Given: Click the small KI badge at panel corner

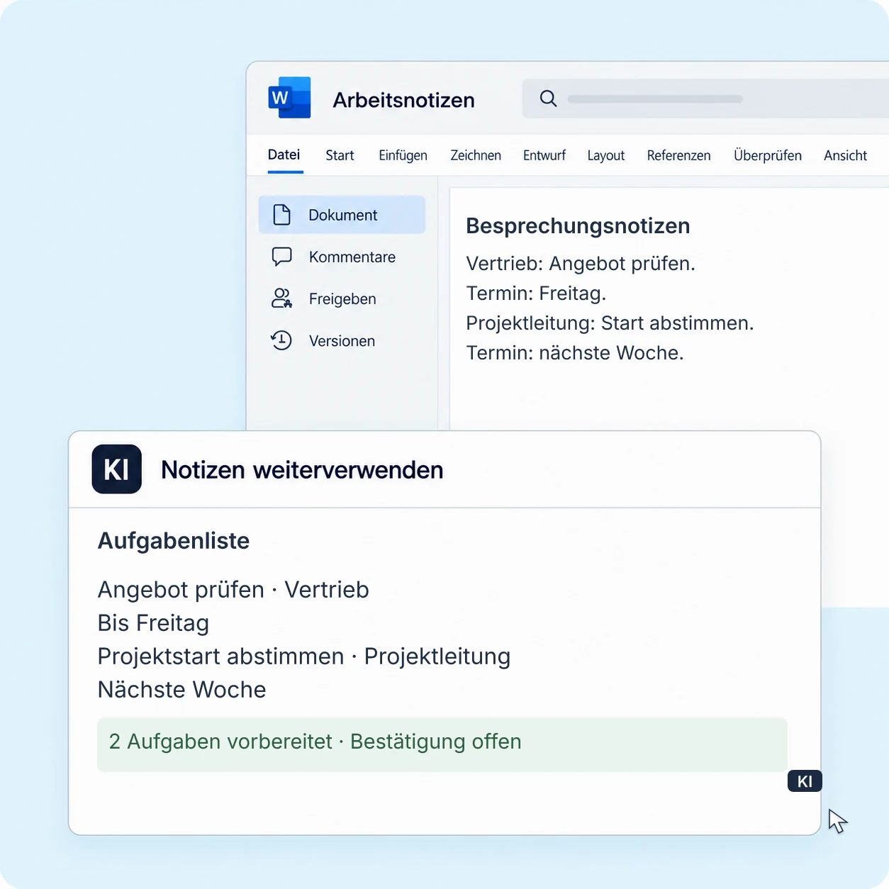Looking at the screenshot, I should (x=805, y=781).
